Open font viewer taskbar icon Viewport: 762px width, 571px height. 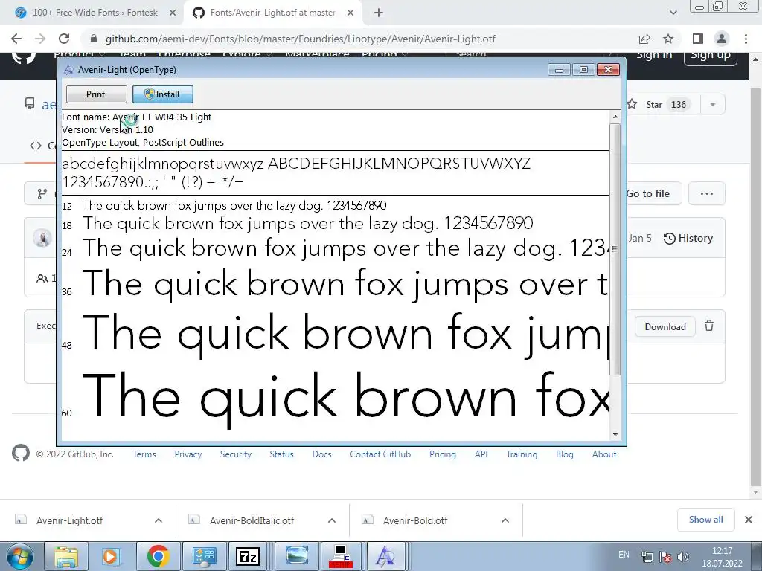point(385,556)
